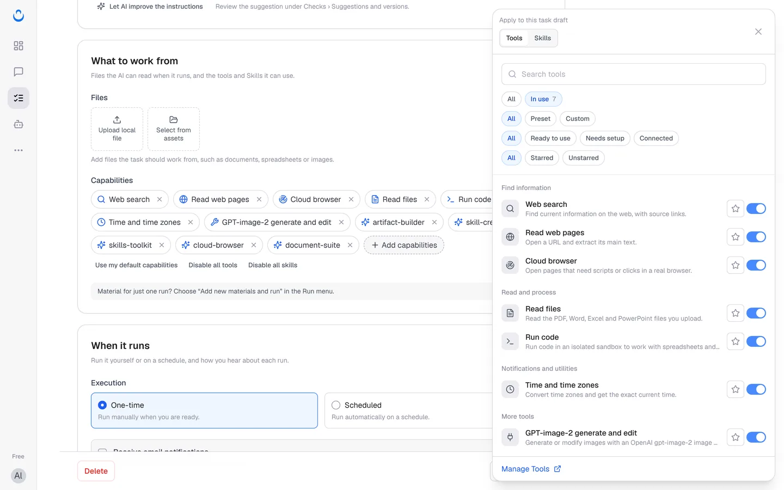Open the Manage Tools link
Viewport: 784px width, 490px height.
pos(531,469)
